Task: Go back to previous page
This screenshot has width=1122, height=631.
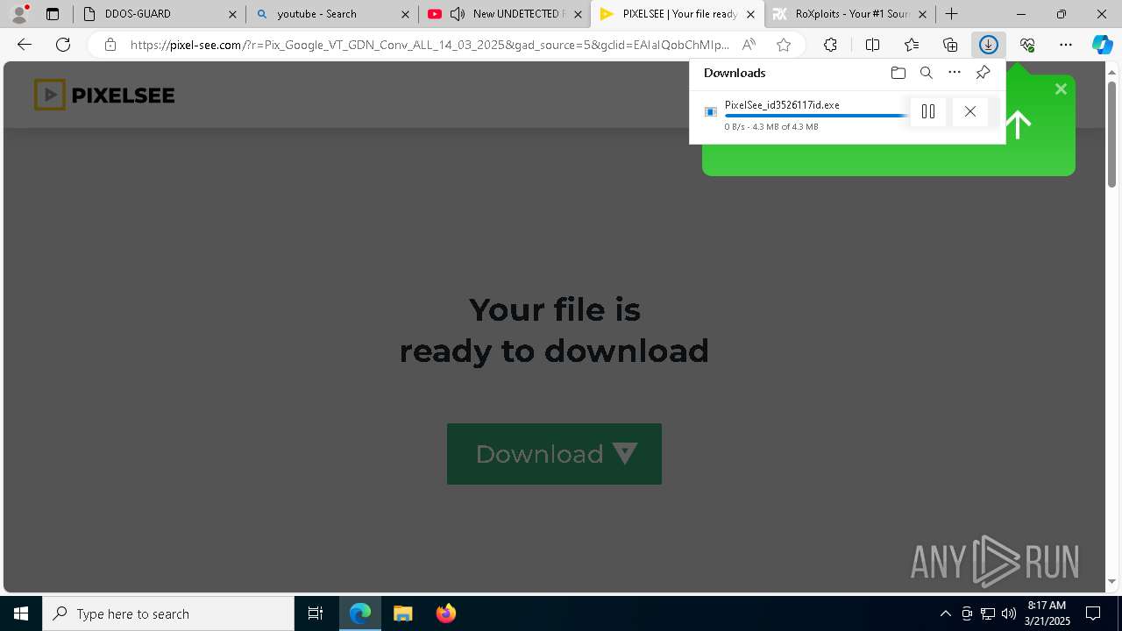Action: pyautogui.click(x=25, y=45)
